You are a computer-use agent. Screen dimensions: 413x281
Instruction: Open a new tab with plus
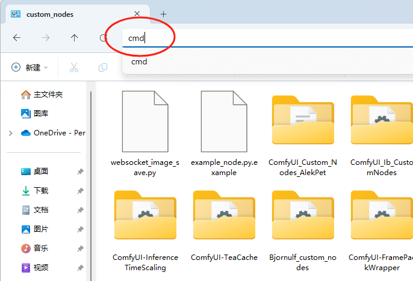pyautogui.click(x=164, y=14)
